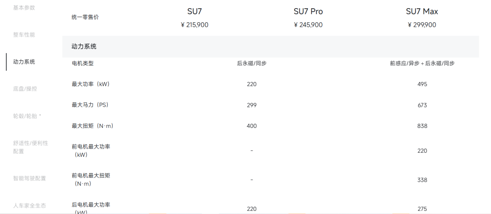Click the ¥299,900 SU7 Max price
The height and width of the screenshot is (214, 491).
[422, 25]
